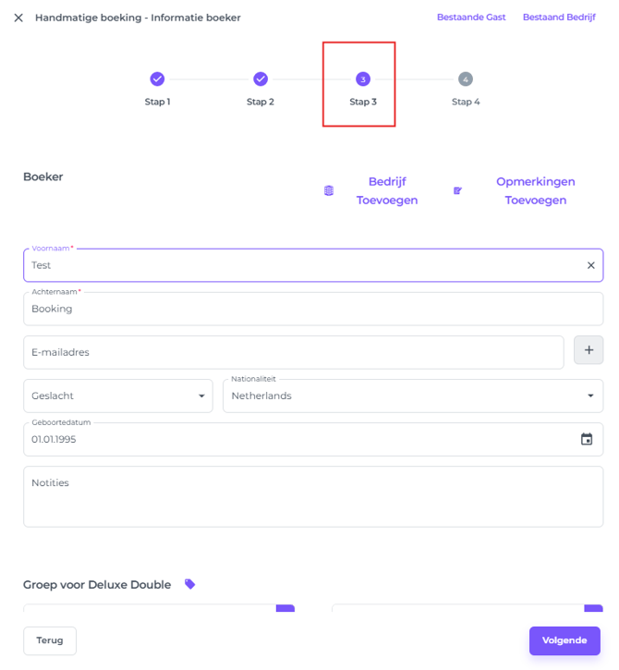Open Bestaande Gast link
The width and height of the screenshot is (619, 670).
click(471, 18)
